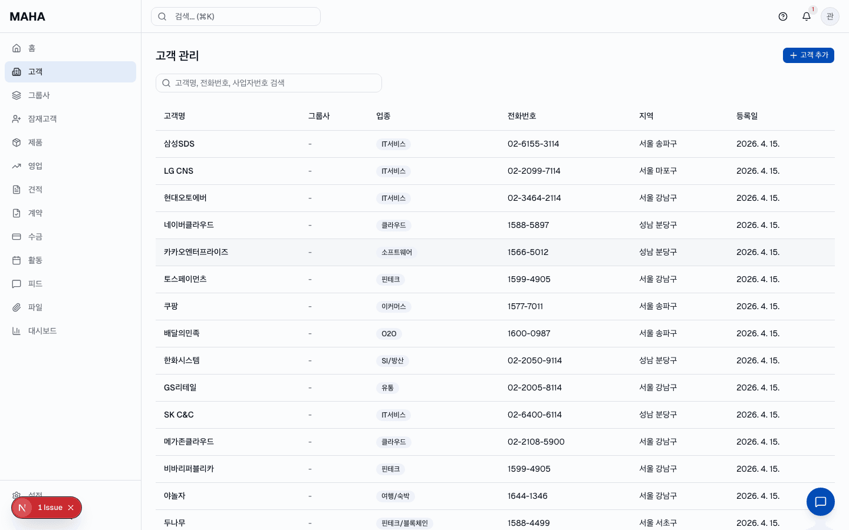The image size is (849, 530).
Task: Click the 고객명 column header
Action: coord(175,116)
